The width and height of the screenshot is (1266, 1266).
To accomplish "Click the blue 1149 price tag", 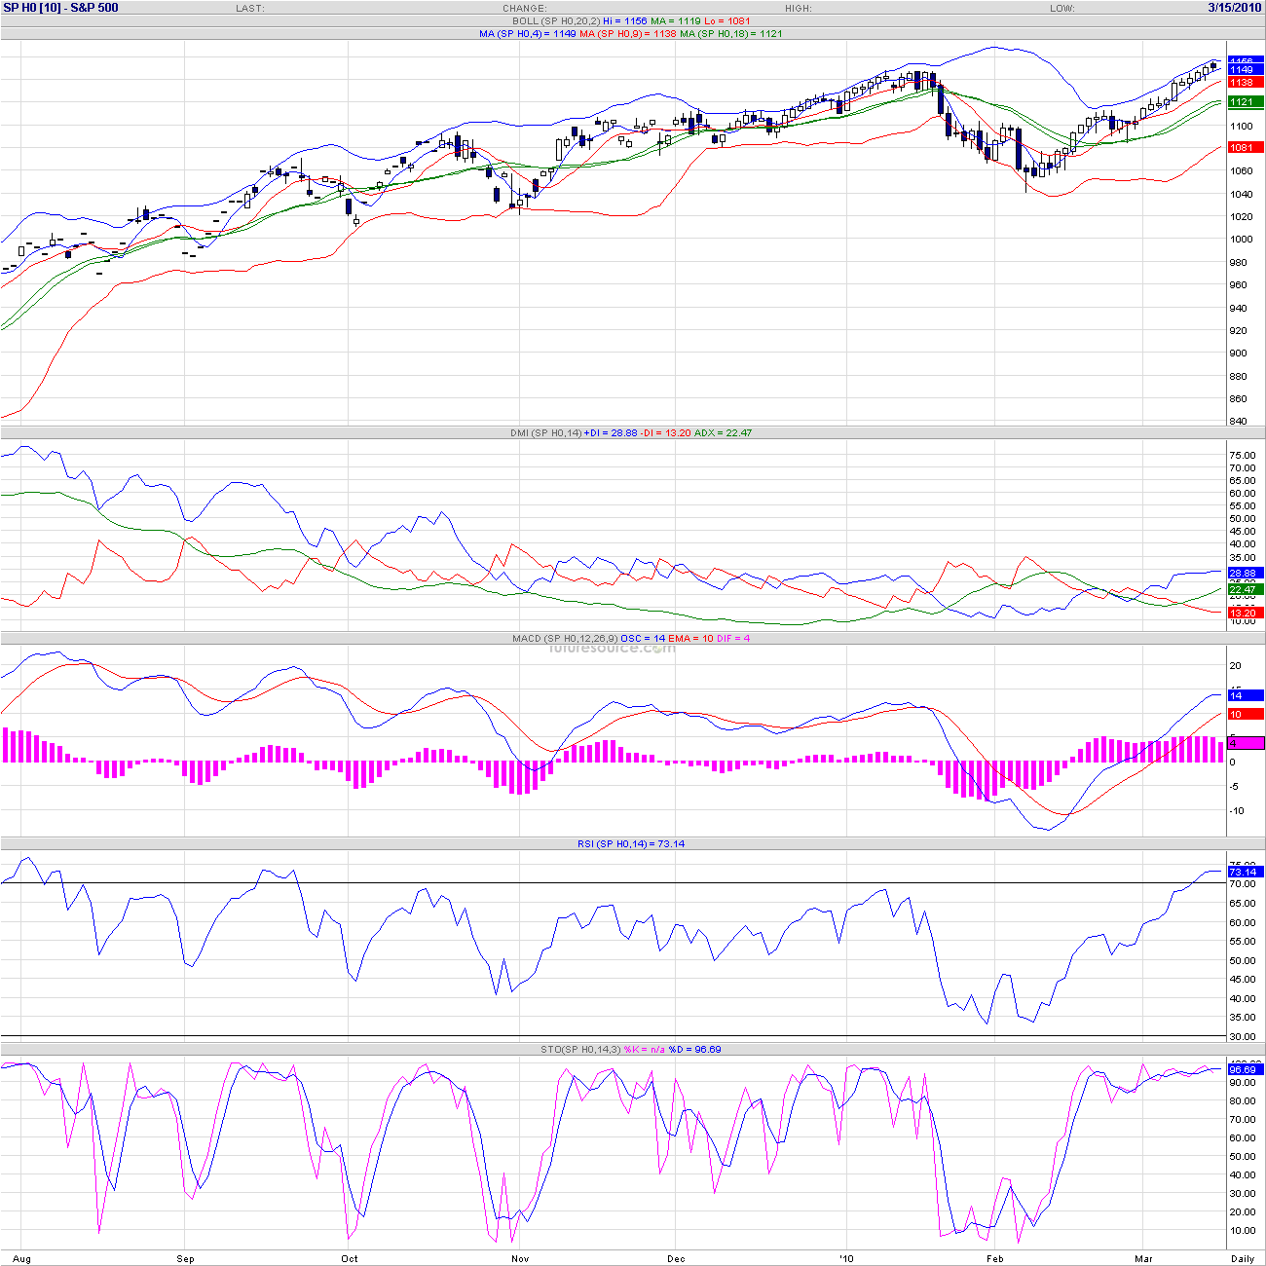I will [1245, 70].
